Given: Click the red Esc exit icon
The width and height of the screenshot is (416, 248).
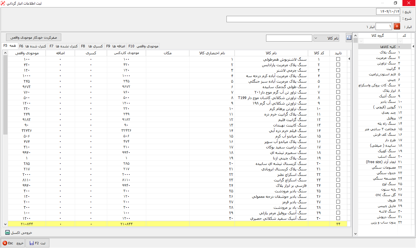Looking at the screenshot, I should click(x=5, y=243).
